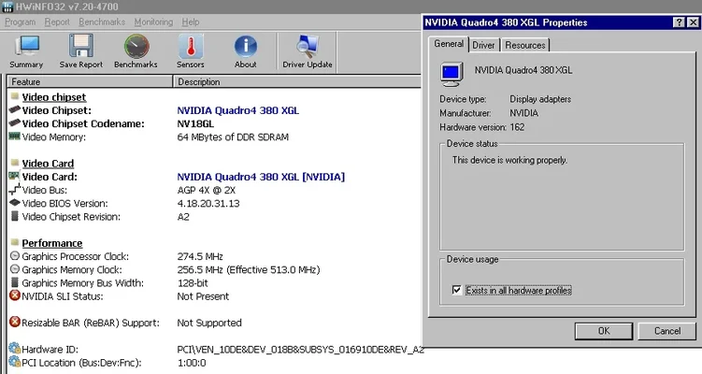The height and width of the screenshot is (374, 702).
Task: Switch to the General tab
Action: point(449,44)
